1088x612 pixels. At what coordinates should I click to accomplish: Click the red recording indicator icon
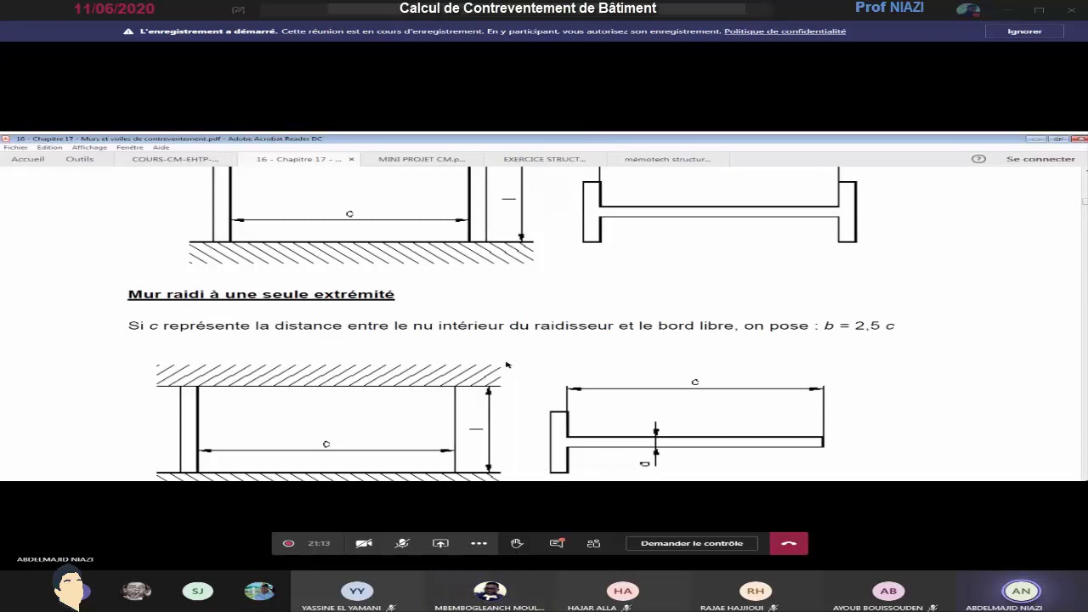288,543
